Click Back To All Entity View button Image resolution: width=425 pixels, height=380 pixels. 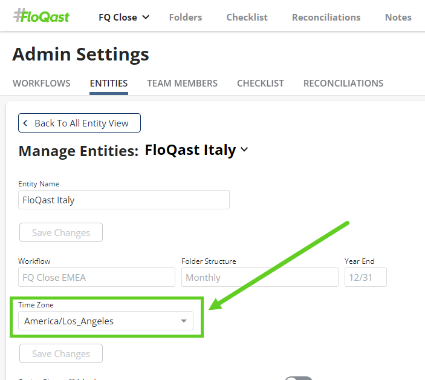79,123
